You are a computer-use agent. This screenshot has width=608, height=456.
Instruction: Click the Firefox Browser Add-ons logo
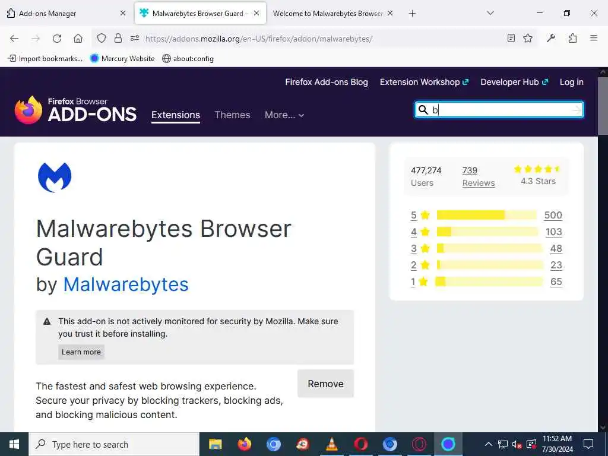75,110
